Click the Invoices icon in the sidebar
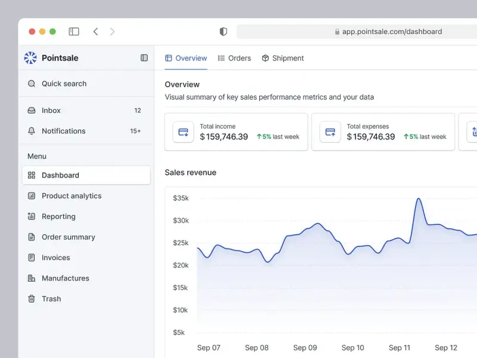This screenshot has height=358, width=477. (32, 258)
